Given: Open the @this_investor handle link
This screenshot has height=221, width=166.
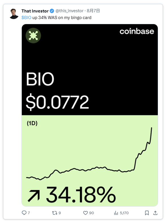Looking at the screenshot, I should click(70, 11).
